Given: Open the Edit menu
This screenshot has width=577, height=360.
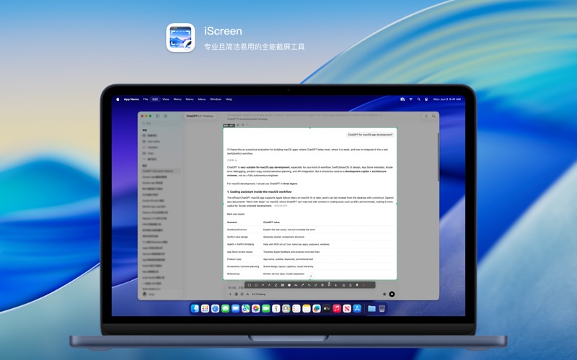Looking at the screenshot, I should tap(155, 99).
